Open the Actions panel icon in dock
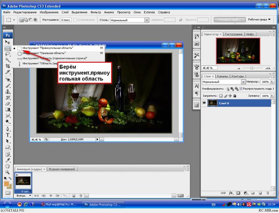279x213 pixels. pyautogui.click(x=196, y=44)
